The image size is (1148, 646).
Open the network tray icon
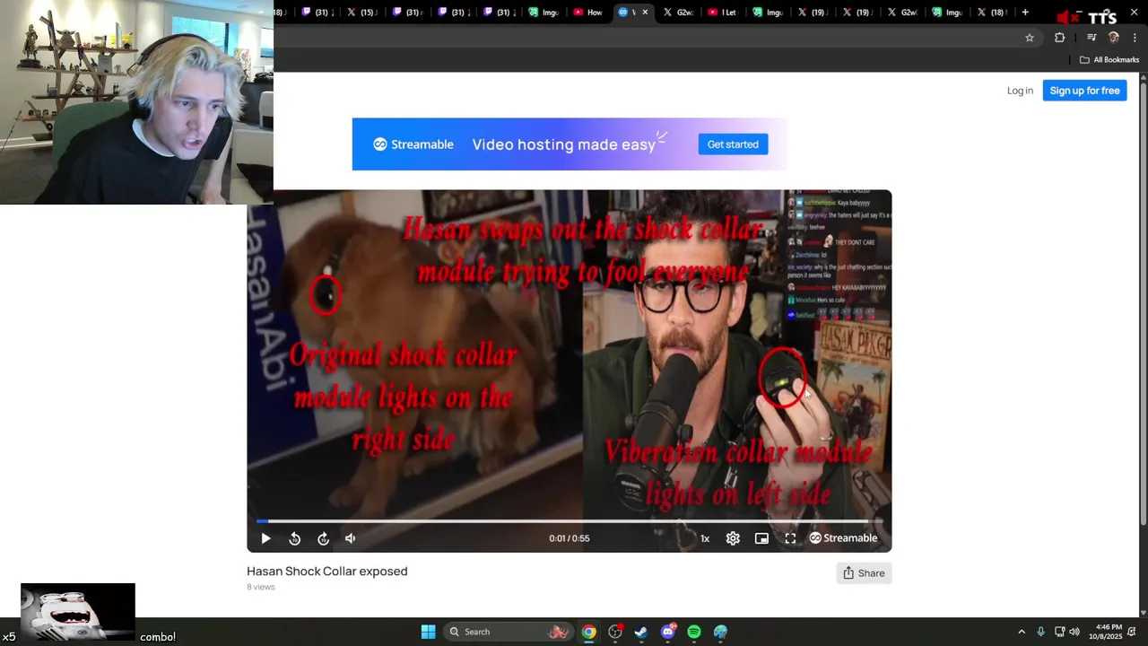(1059, 632)
